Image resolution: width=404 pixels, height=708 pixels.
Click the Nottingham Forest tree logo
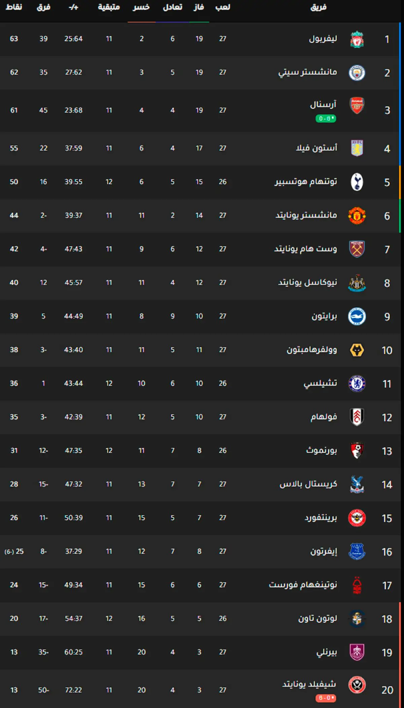pyautogui.click(x=357, y=585)
